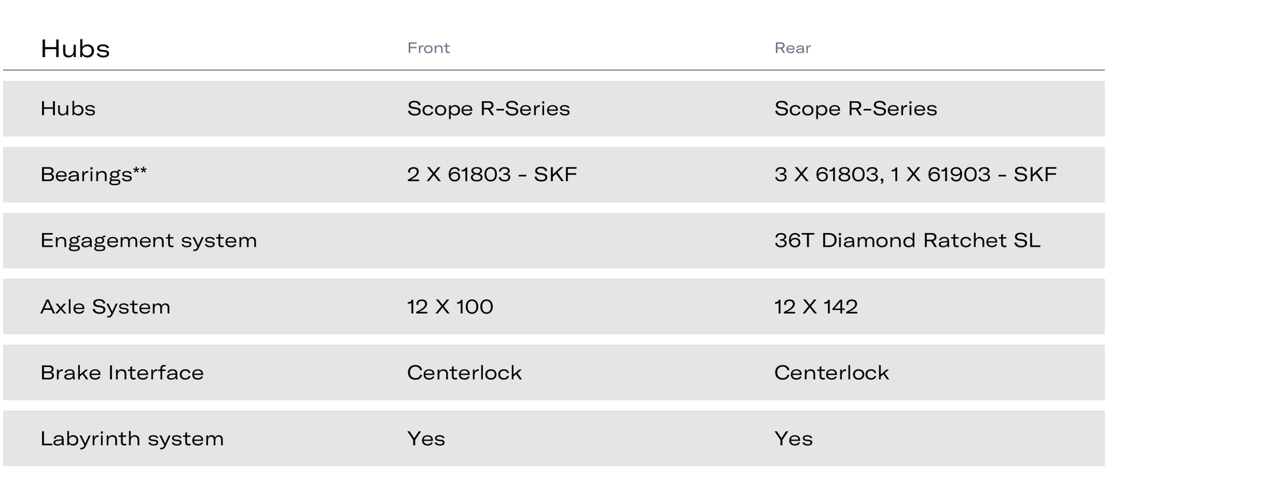
Task: Select front hub Scope R-Series cell
Action: tap(488, 108)
